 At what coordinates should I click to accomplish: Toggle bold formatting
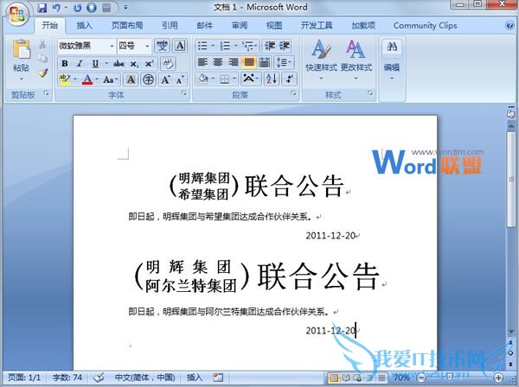point(65,63)
